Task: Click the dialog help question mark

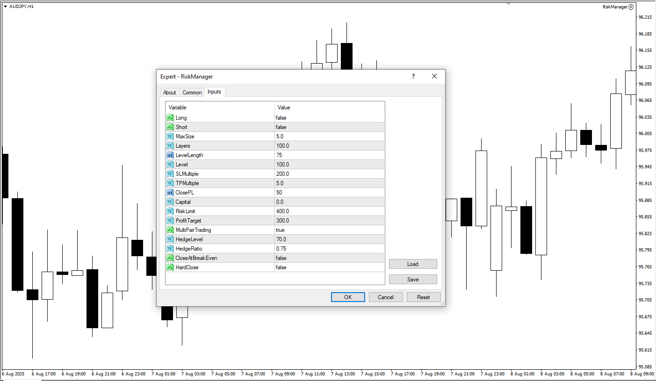Action: pyautogui.click(x=413, y=77)
